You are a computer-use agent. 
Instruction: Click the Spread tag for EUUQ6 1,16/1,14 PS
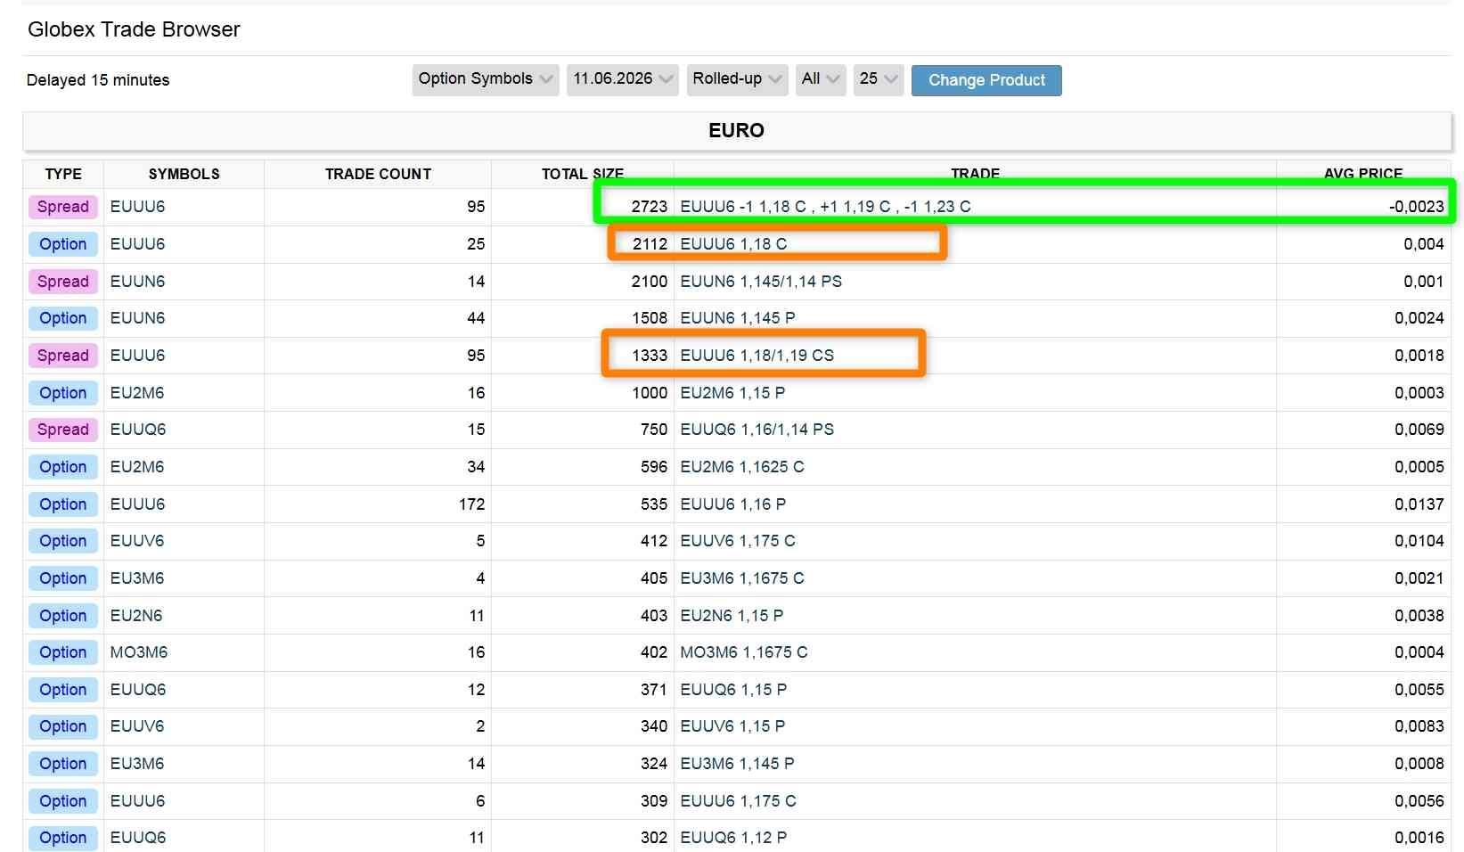(63, 430)
